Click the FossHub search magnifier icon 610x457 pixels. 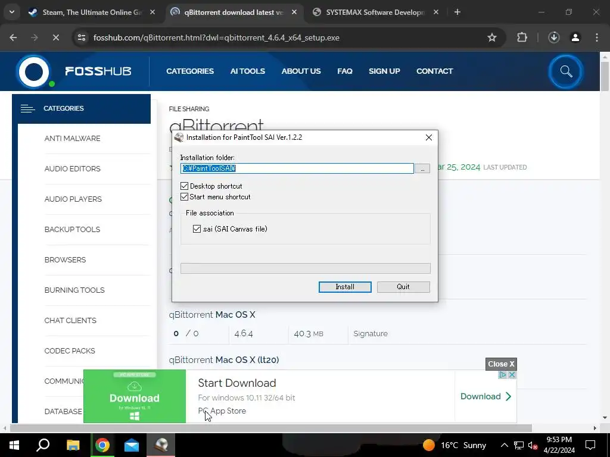566,72
